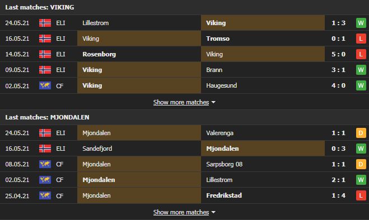Click the dropdown arrow beside Viking's Show more matches
Image resolution: width=369 pixels, height=220 pixels.
coord(213,102)
